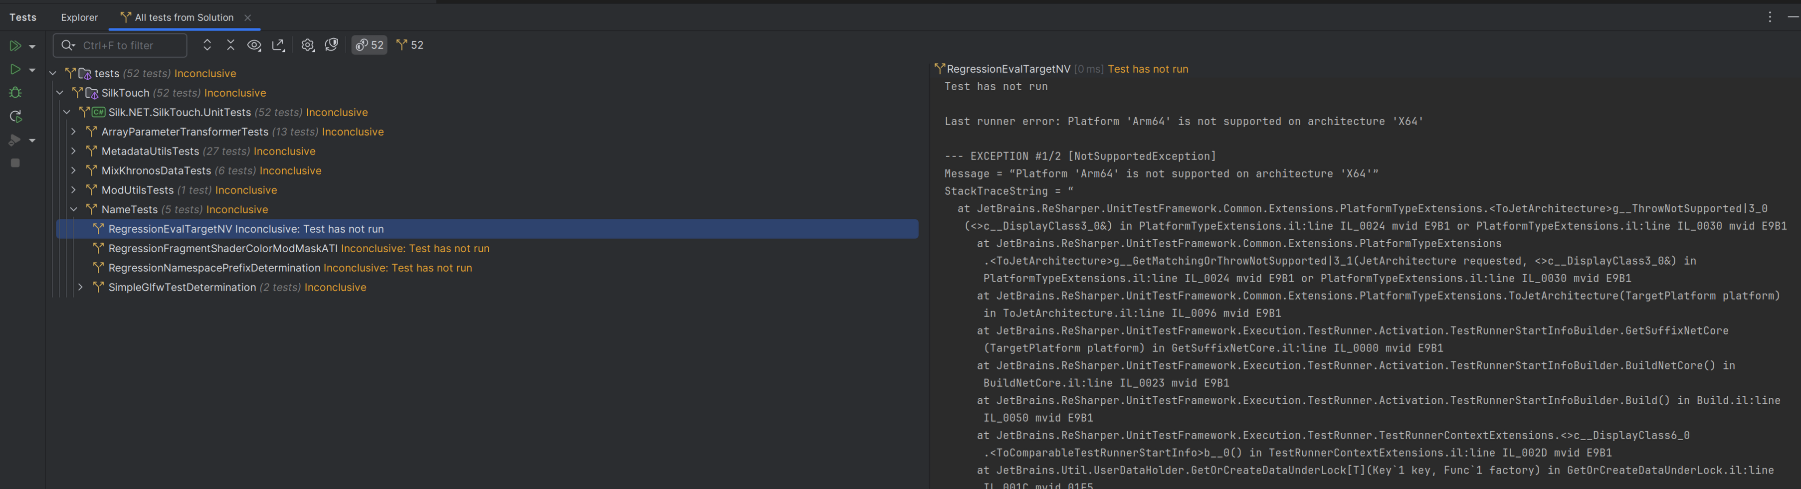Viewport: 1801px width, 489px height.
Task: Expand SimpleGlfwTestDetermination node chevron
Action: pos(80,288)
